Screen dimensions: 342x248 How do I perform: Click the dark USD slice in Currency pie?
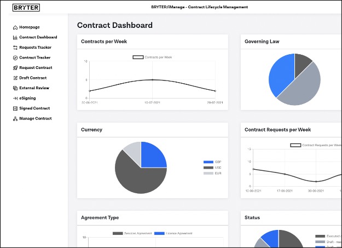click(137, 179)
